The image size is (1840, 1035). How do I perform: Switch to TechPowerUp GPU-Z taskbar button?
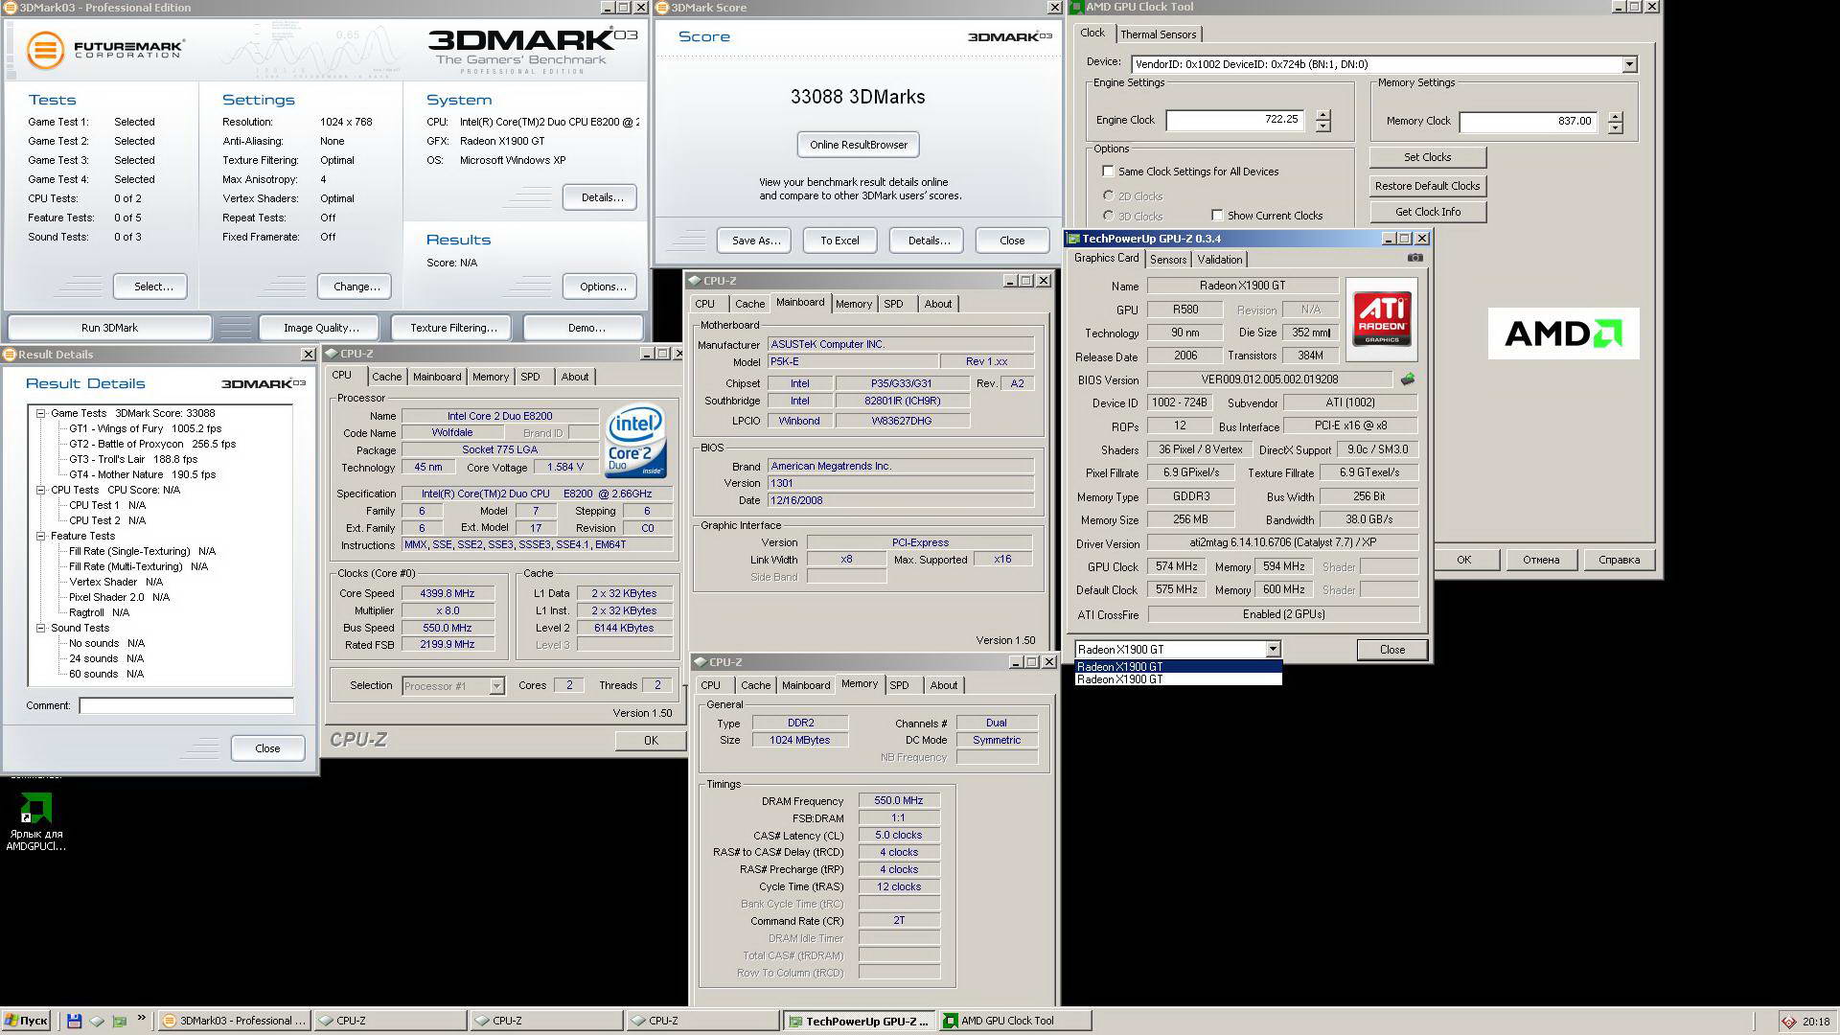pyautogui.click(x=859, y=1021)
